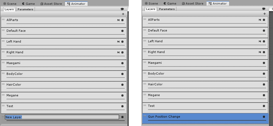Switch to Game tab in right window
This screenshot has height=126, width=273.
tap(170, 3)
